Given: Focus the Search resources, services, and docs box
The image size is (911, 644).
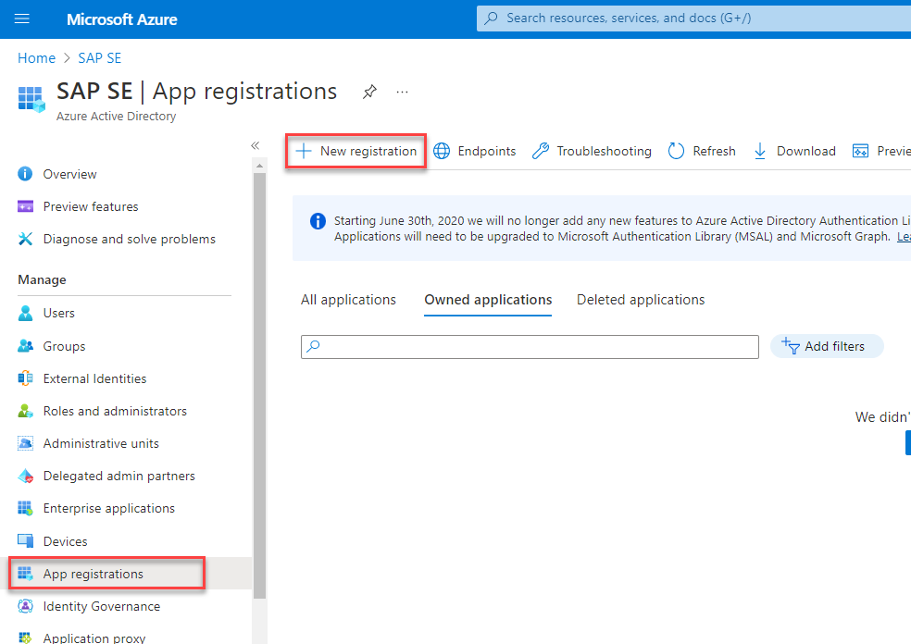Looking at the screenshot, I should pyautogui.click(x=693, y=18).
